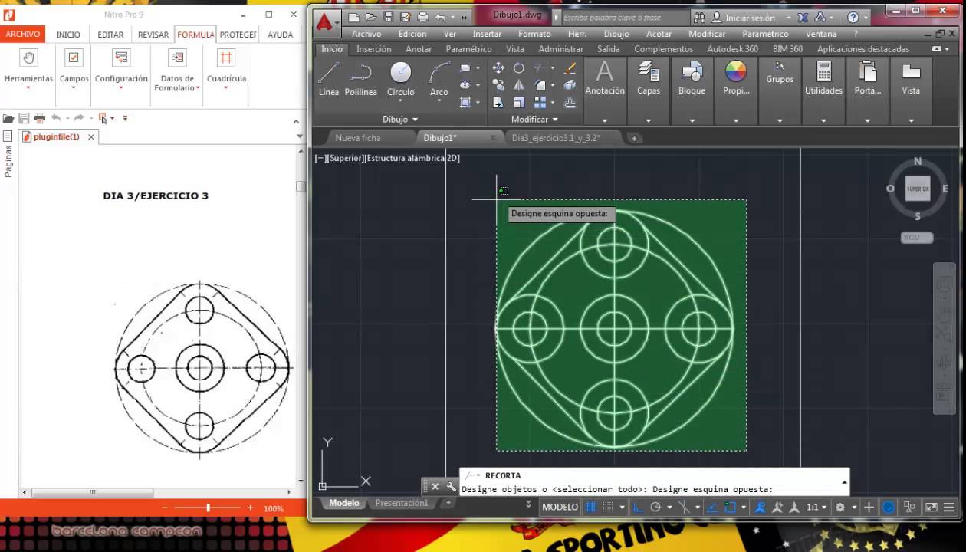The width and height of the screenshot is (966, 552).
Task: Select the Rotate tool in Modificar panel
Action: (x=519, y=68)
